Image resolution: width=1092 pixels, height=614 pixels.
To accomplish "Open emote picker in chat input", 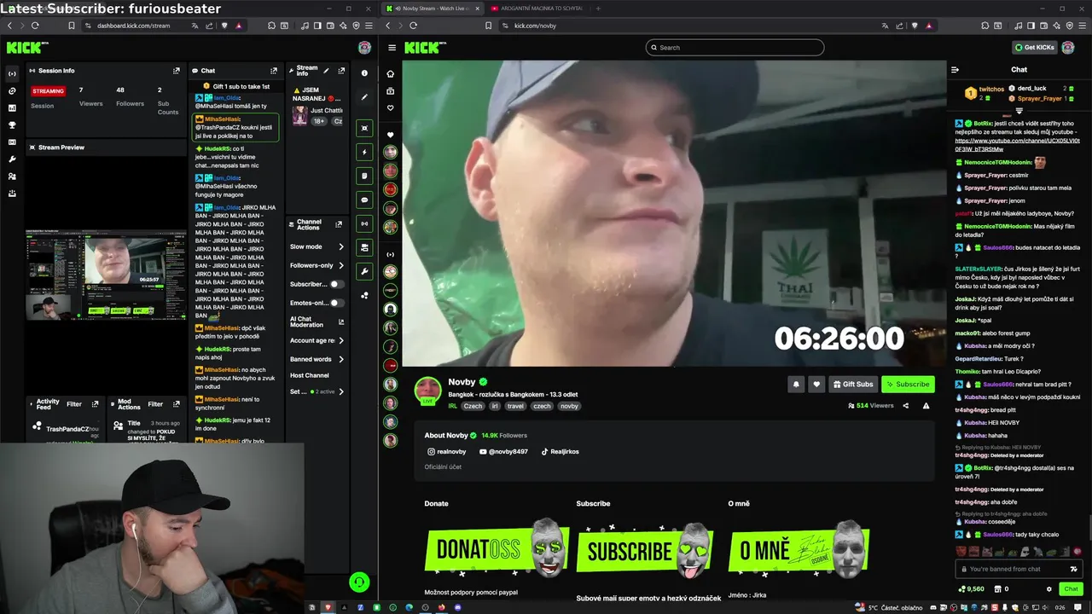I will (1073, 569).
